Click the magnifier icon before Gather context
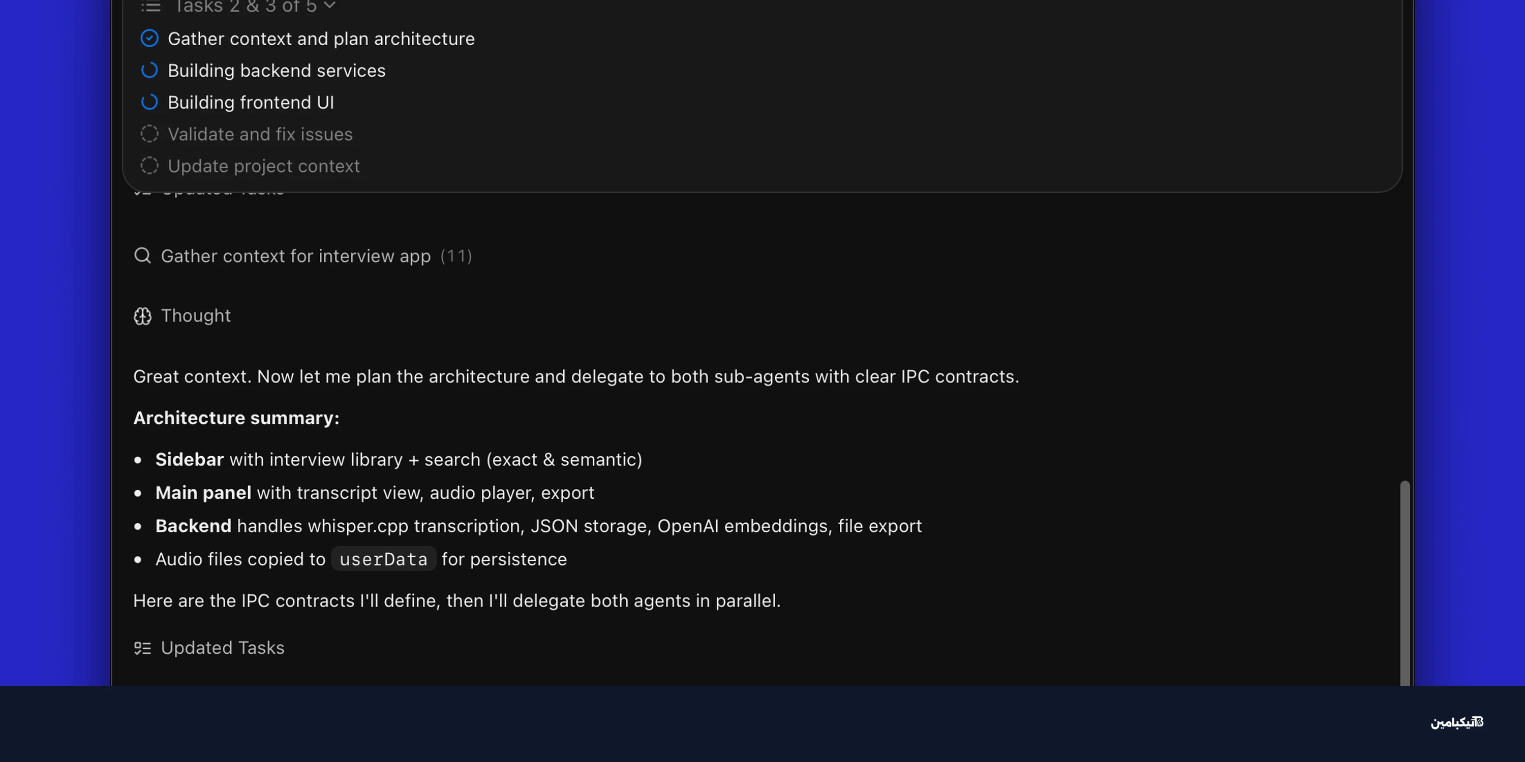 coord(142,256)
